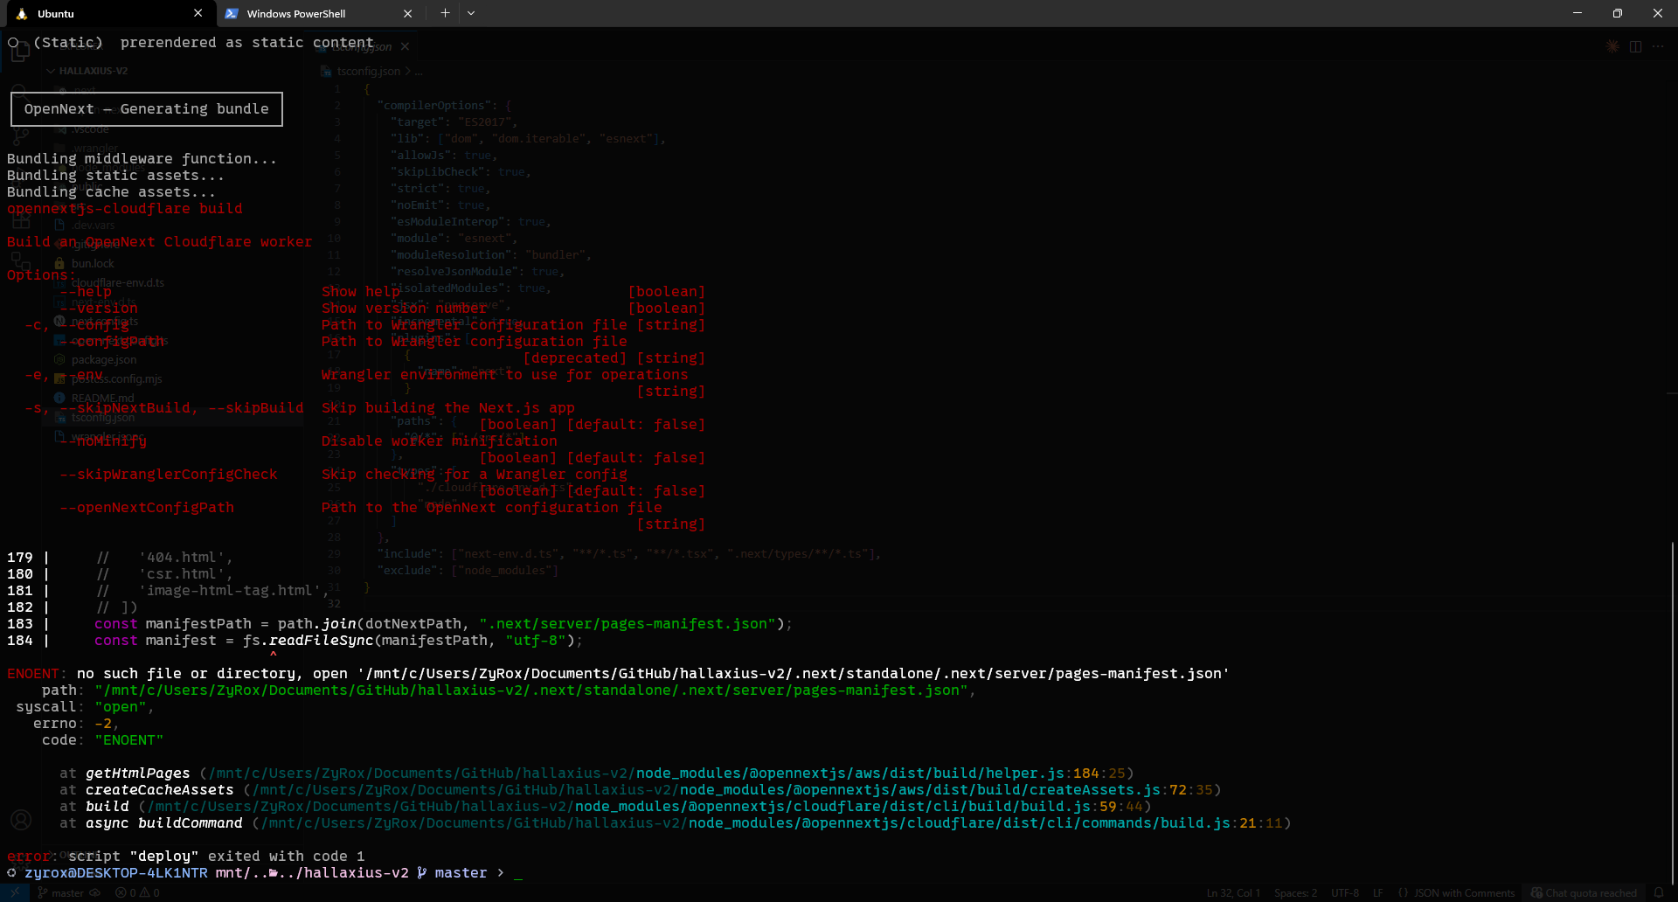Split the VS Code editor right
The height and width of the screenshot is (902, 1678).
(1635, 46)
